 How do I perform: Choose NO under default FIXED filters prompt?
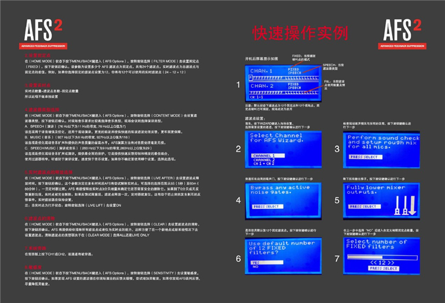(x=255, y=267)
